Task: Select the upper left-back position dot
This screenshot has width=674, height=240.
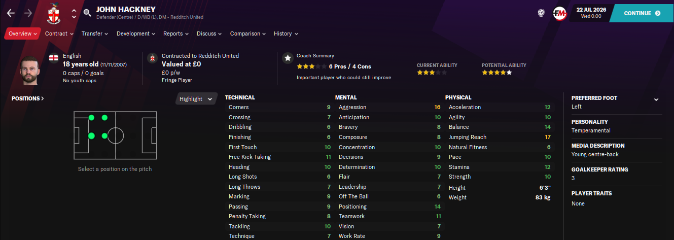Action: [91, 118]
